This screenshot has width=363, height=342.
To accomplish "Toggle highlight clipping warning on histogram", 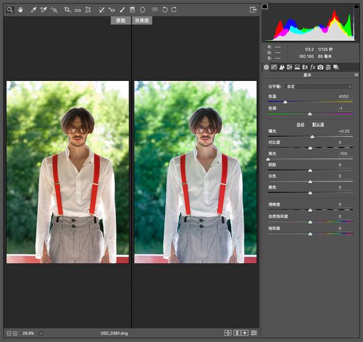I will [357, 6].
